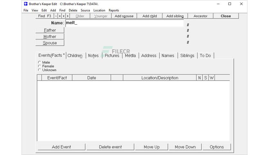Click the Options button

(217, 147)
